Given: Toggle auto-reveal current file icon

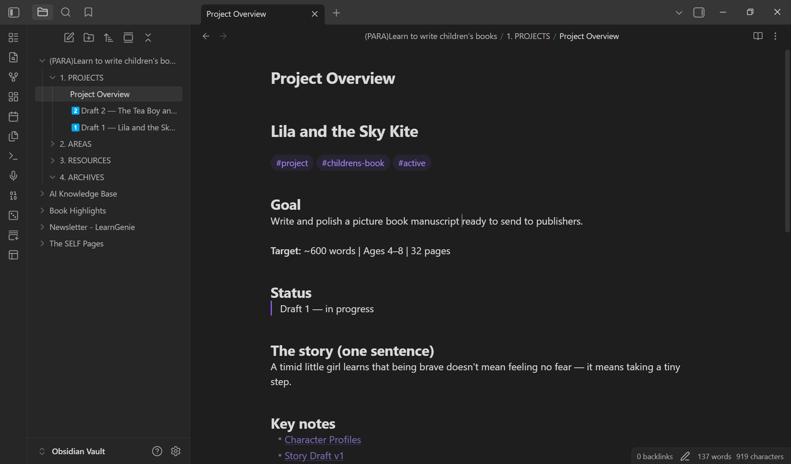Looking at the screenshot, I should pos(128,37).
